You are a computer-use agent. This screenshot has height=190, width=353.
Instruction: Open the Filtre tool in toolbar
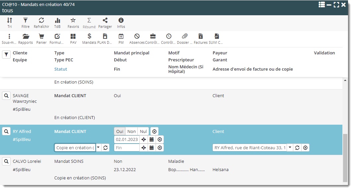pyautogui.click(x=25, y=21)
